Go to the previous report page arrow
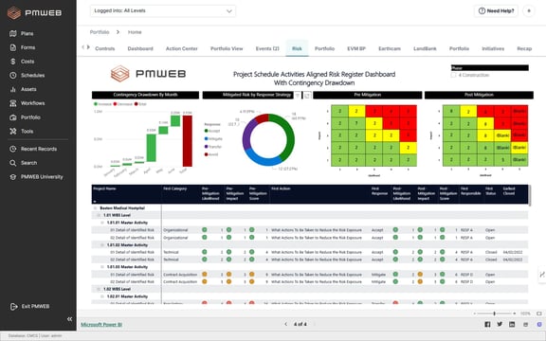 point(286,324)
